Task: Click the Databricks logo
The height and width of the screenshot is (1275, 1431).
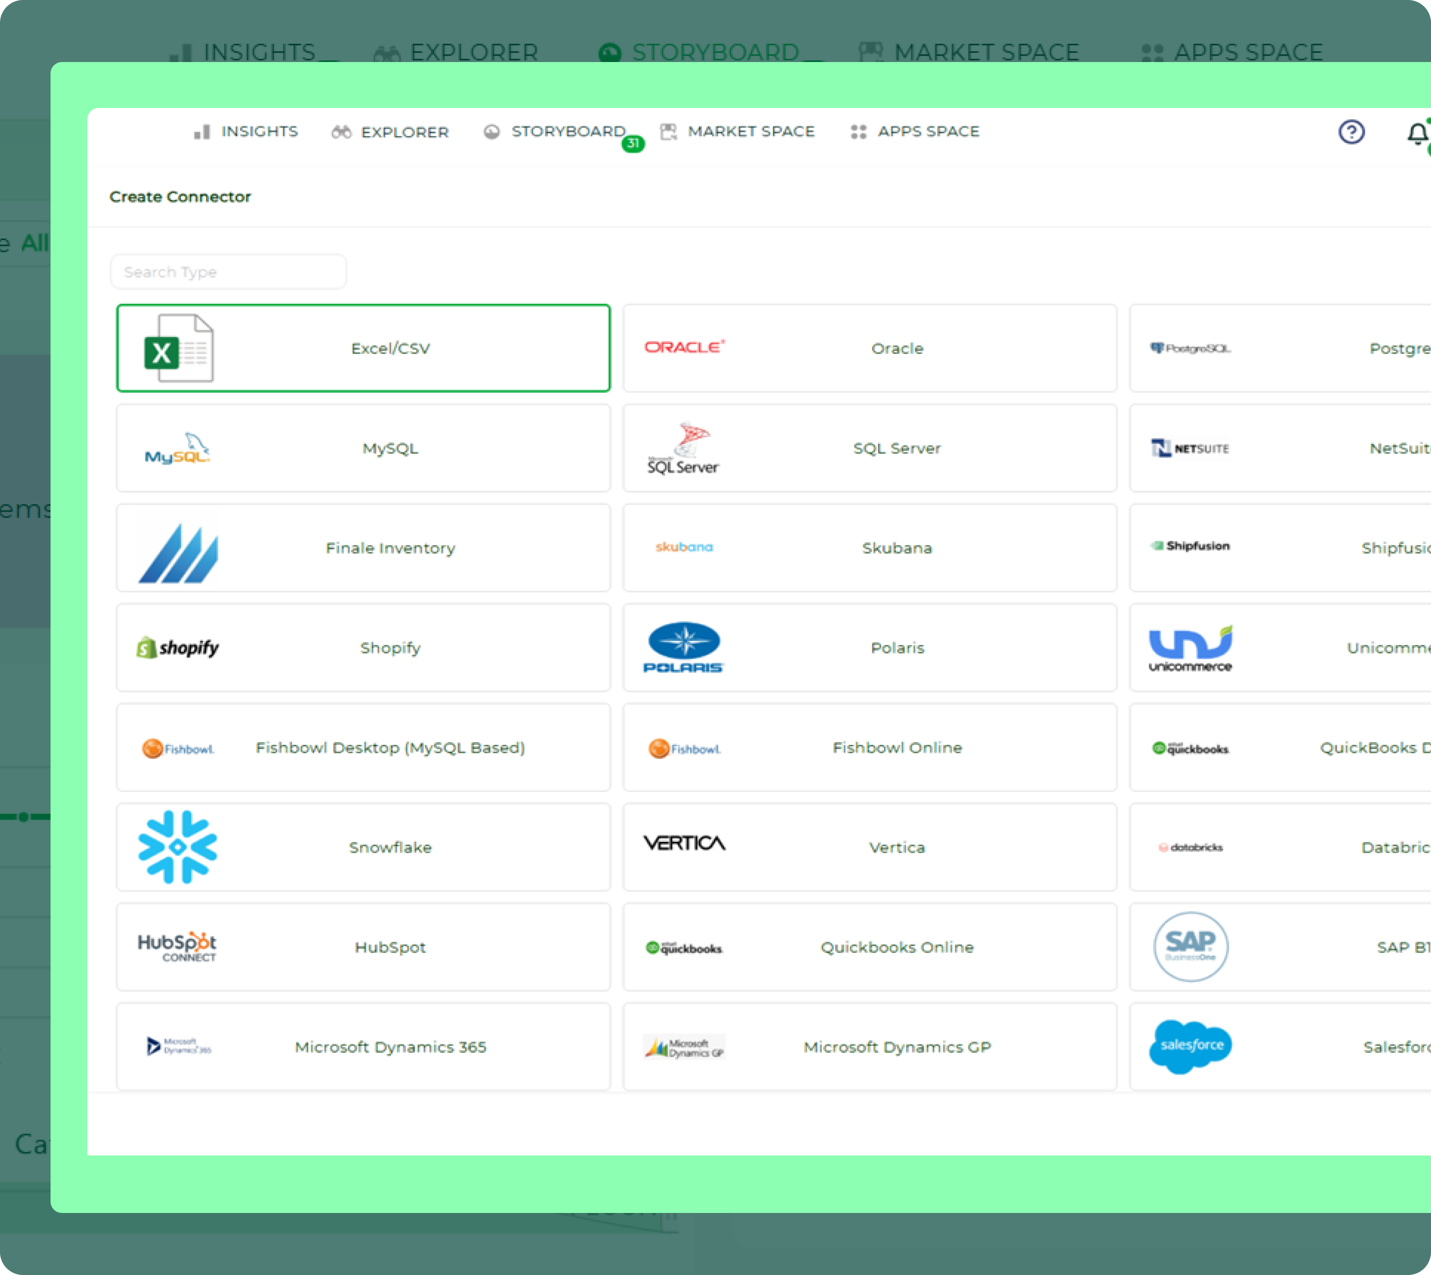Action: (x=1190, y=847)
